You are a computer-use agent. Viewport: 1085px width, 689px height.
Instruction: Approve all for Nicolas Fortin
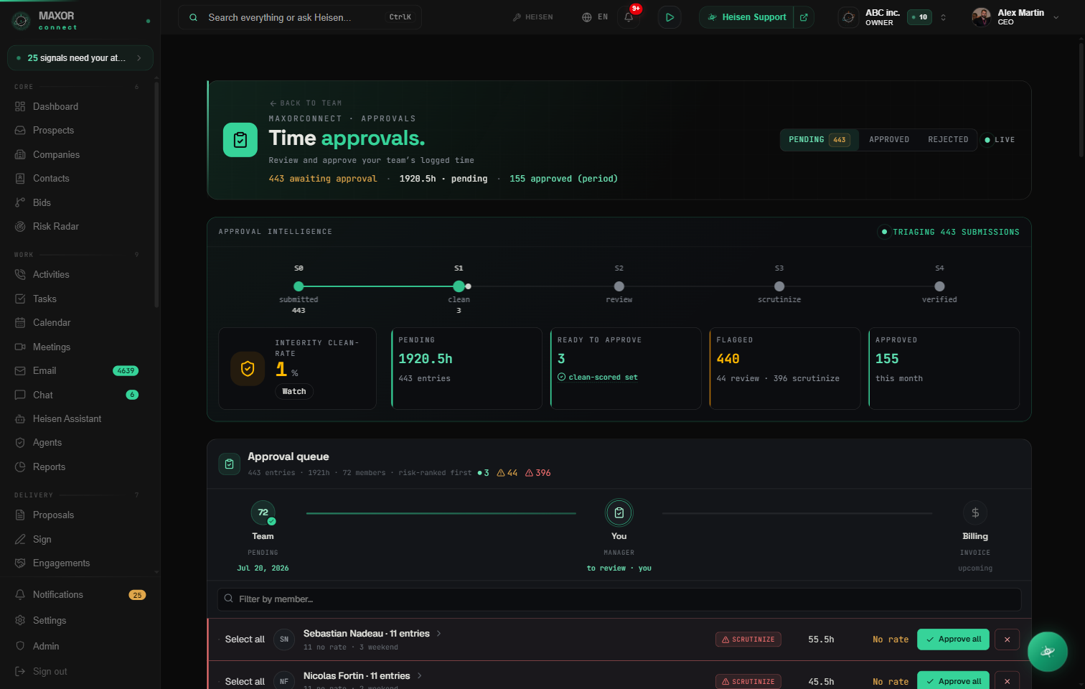click(953, 681)
